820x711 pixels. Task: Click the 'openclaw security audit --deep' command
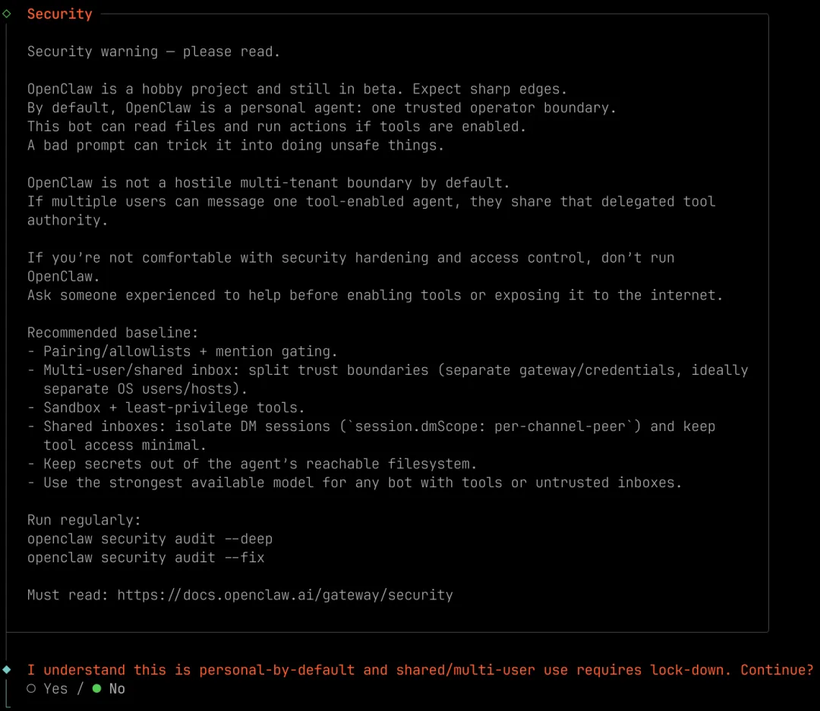click(x=150, y=539)
